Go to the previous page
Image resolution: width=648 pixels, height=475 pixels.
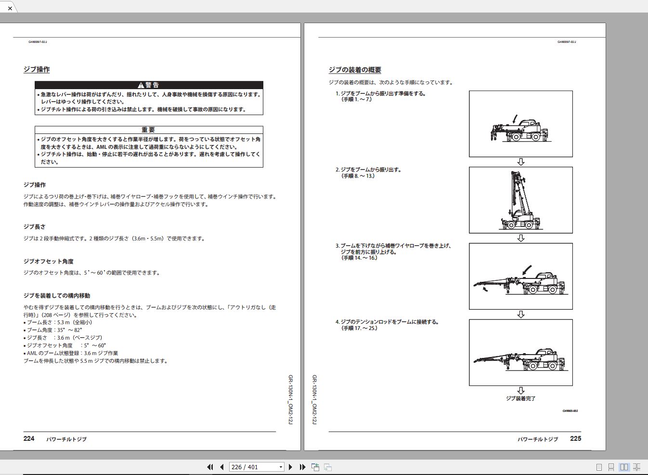[221, 467]
